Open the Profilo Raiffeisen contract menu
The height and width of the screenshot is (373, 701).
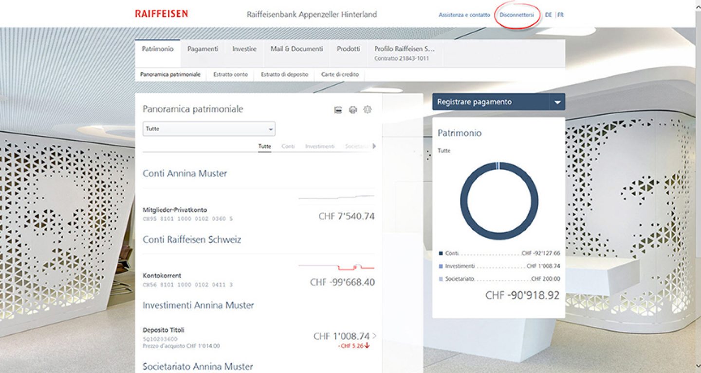click(x=405, y=53)
